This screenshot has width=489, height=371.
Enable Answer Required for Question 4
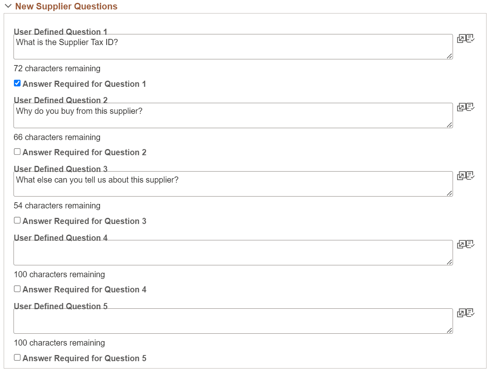[17, 289]
